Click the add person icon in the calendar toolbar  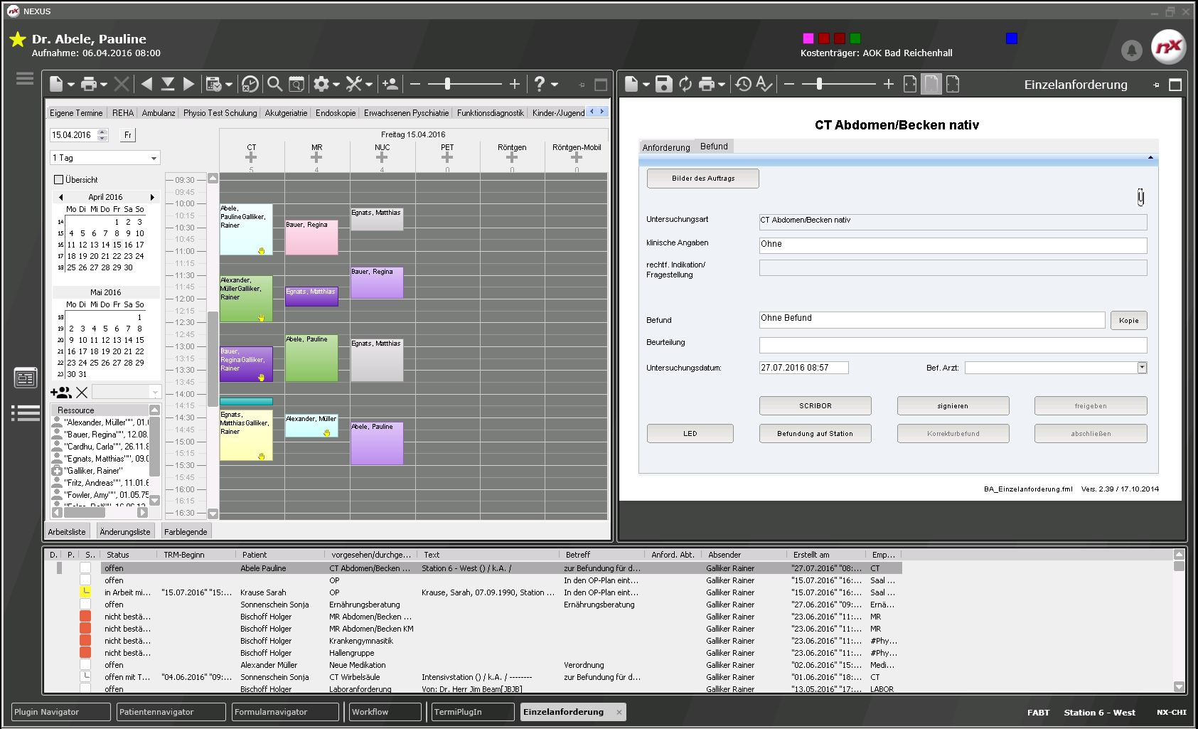pos(390,84)
